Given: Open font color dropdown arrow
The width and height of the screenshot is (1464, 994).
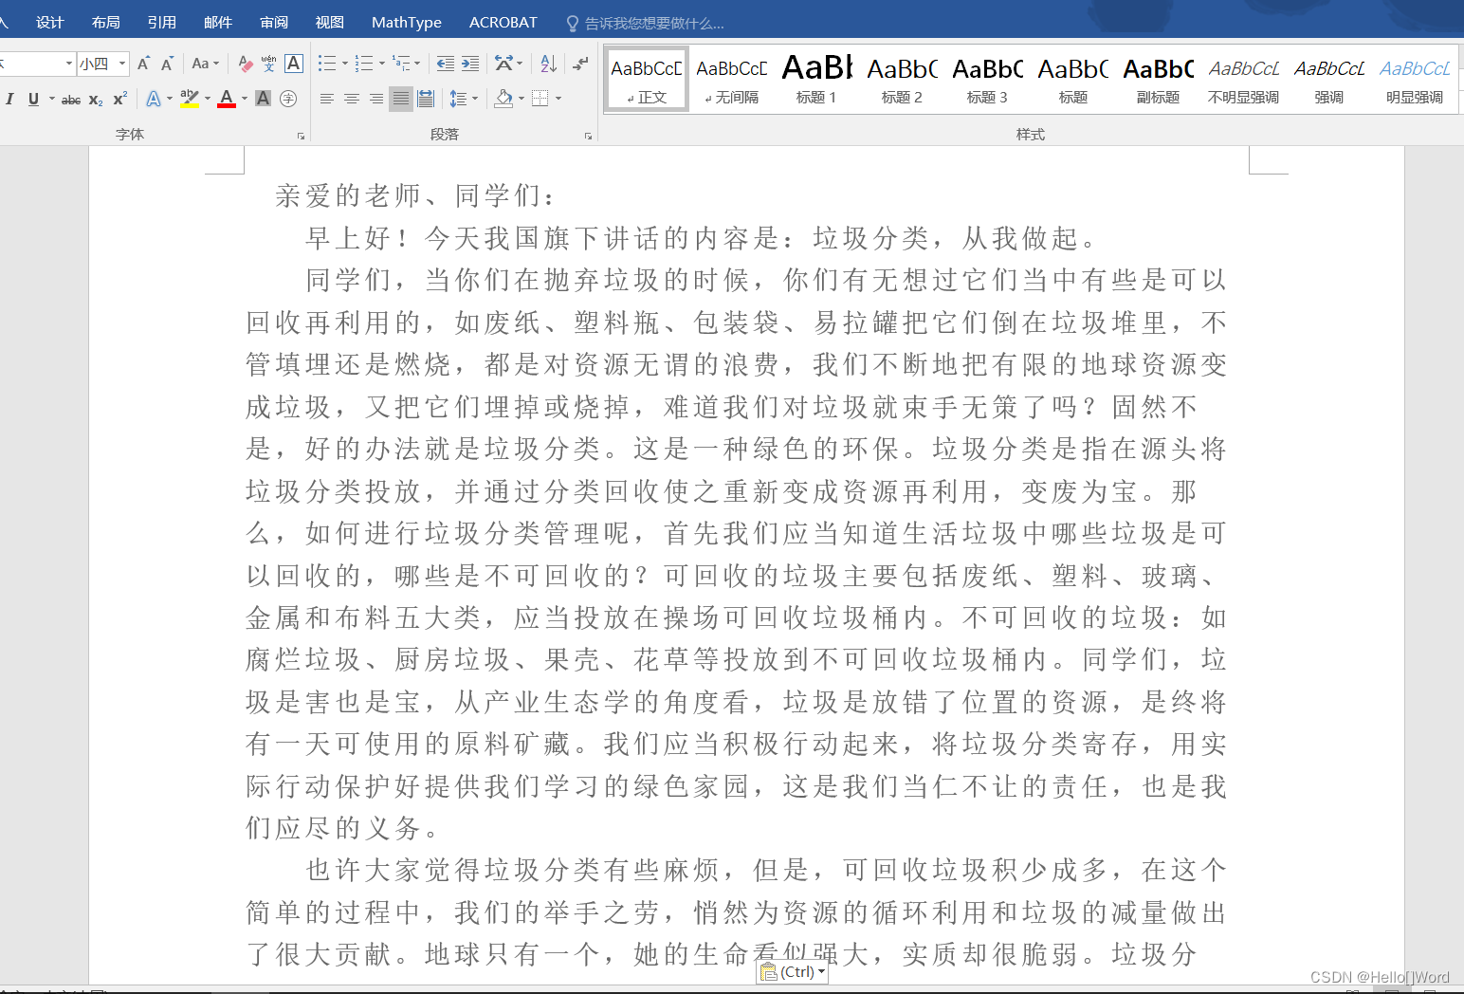Looking at the screenshot, I should [x=244, y=99].
